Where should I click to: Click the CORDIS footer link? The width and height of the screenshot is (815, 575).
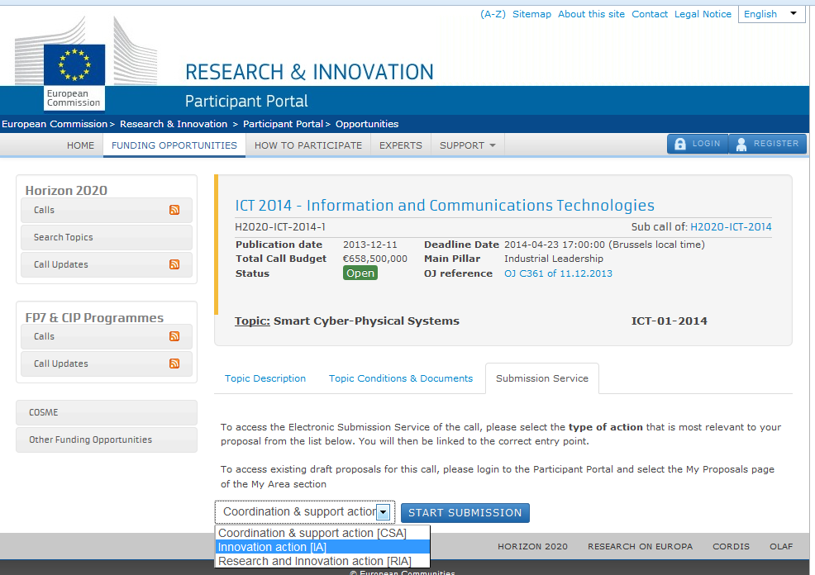[732, 546]
